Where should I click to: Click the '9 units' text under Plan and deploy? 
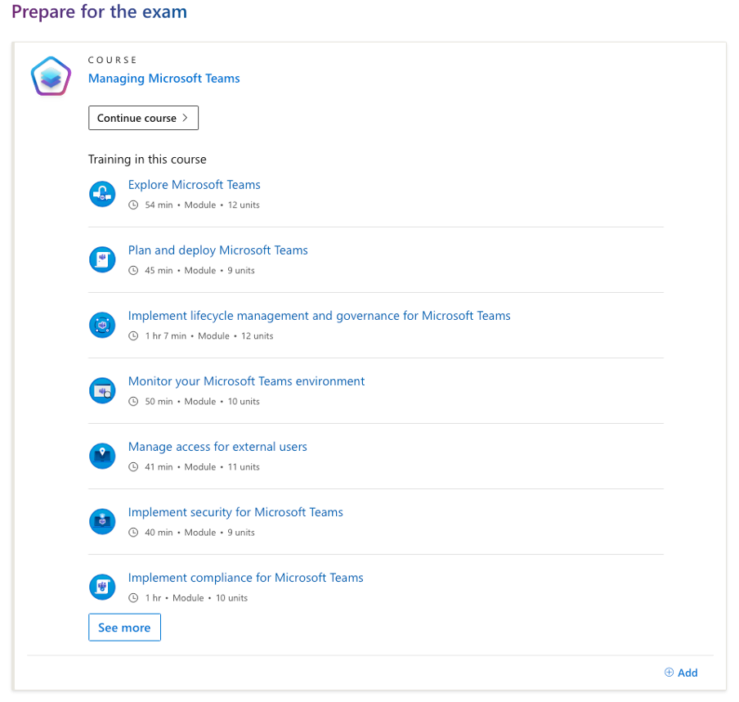[x=241, y=270]
